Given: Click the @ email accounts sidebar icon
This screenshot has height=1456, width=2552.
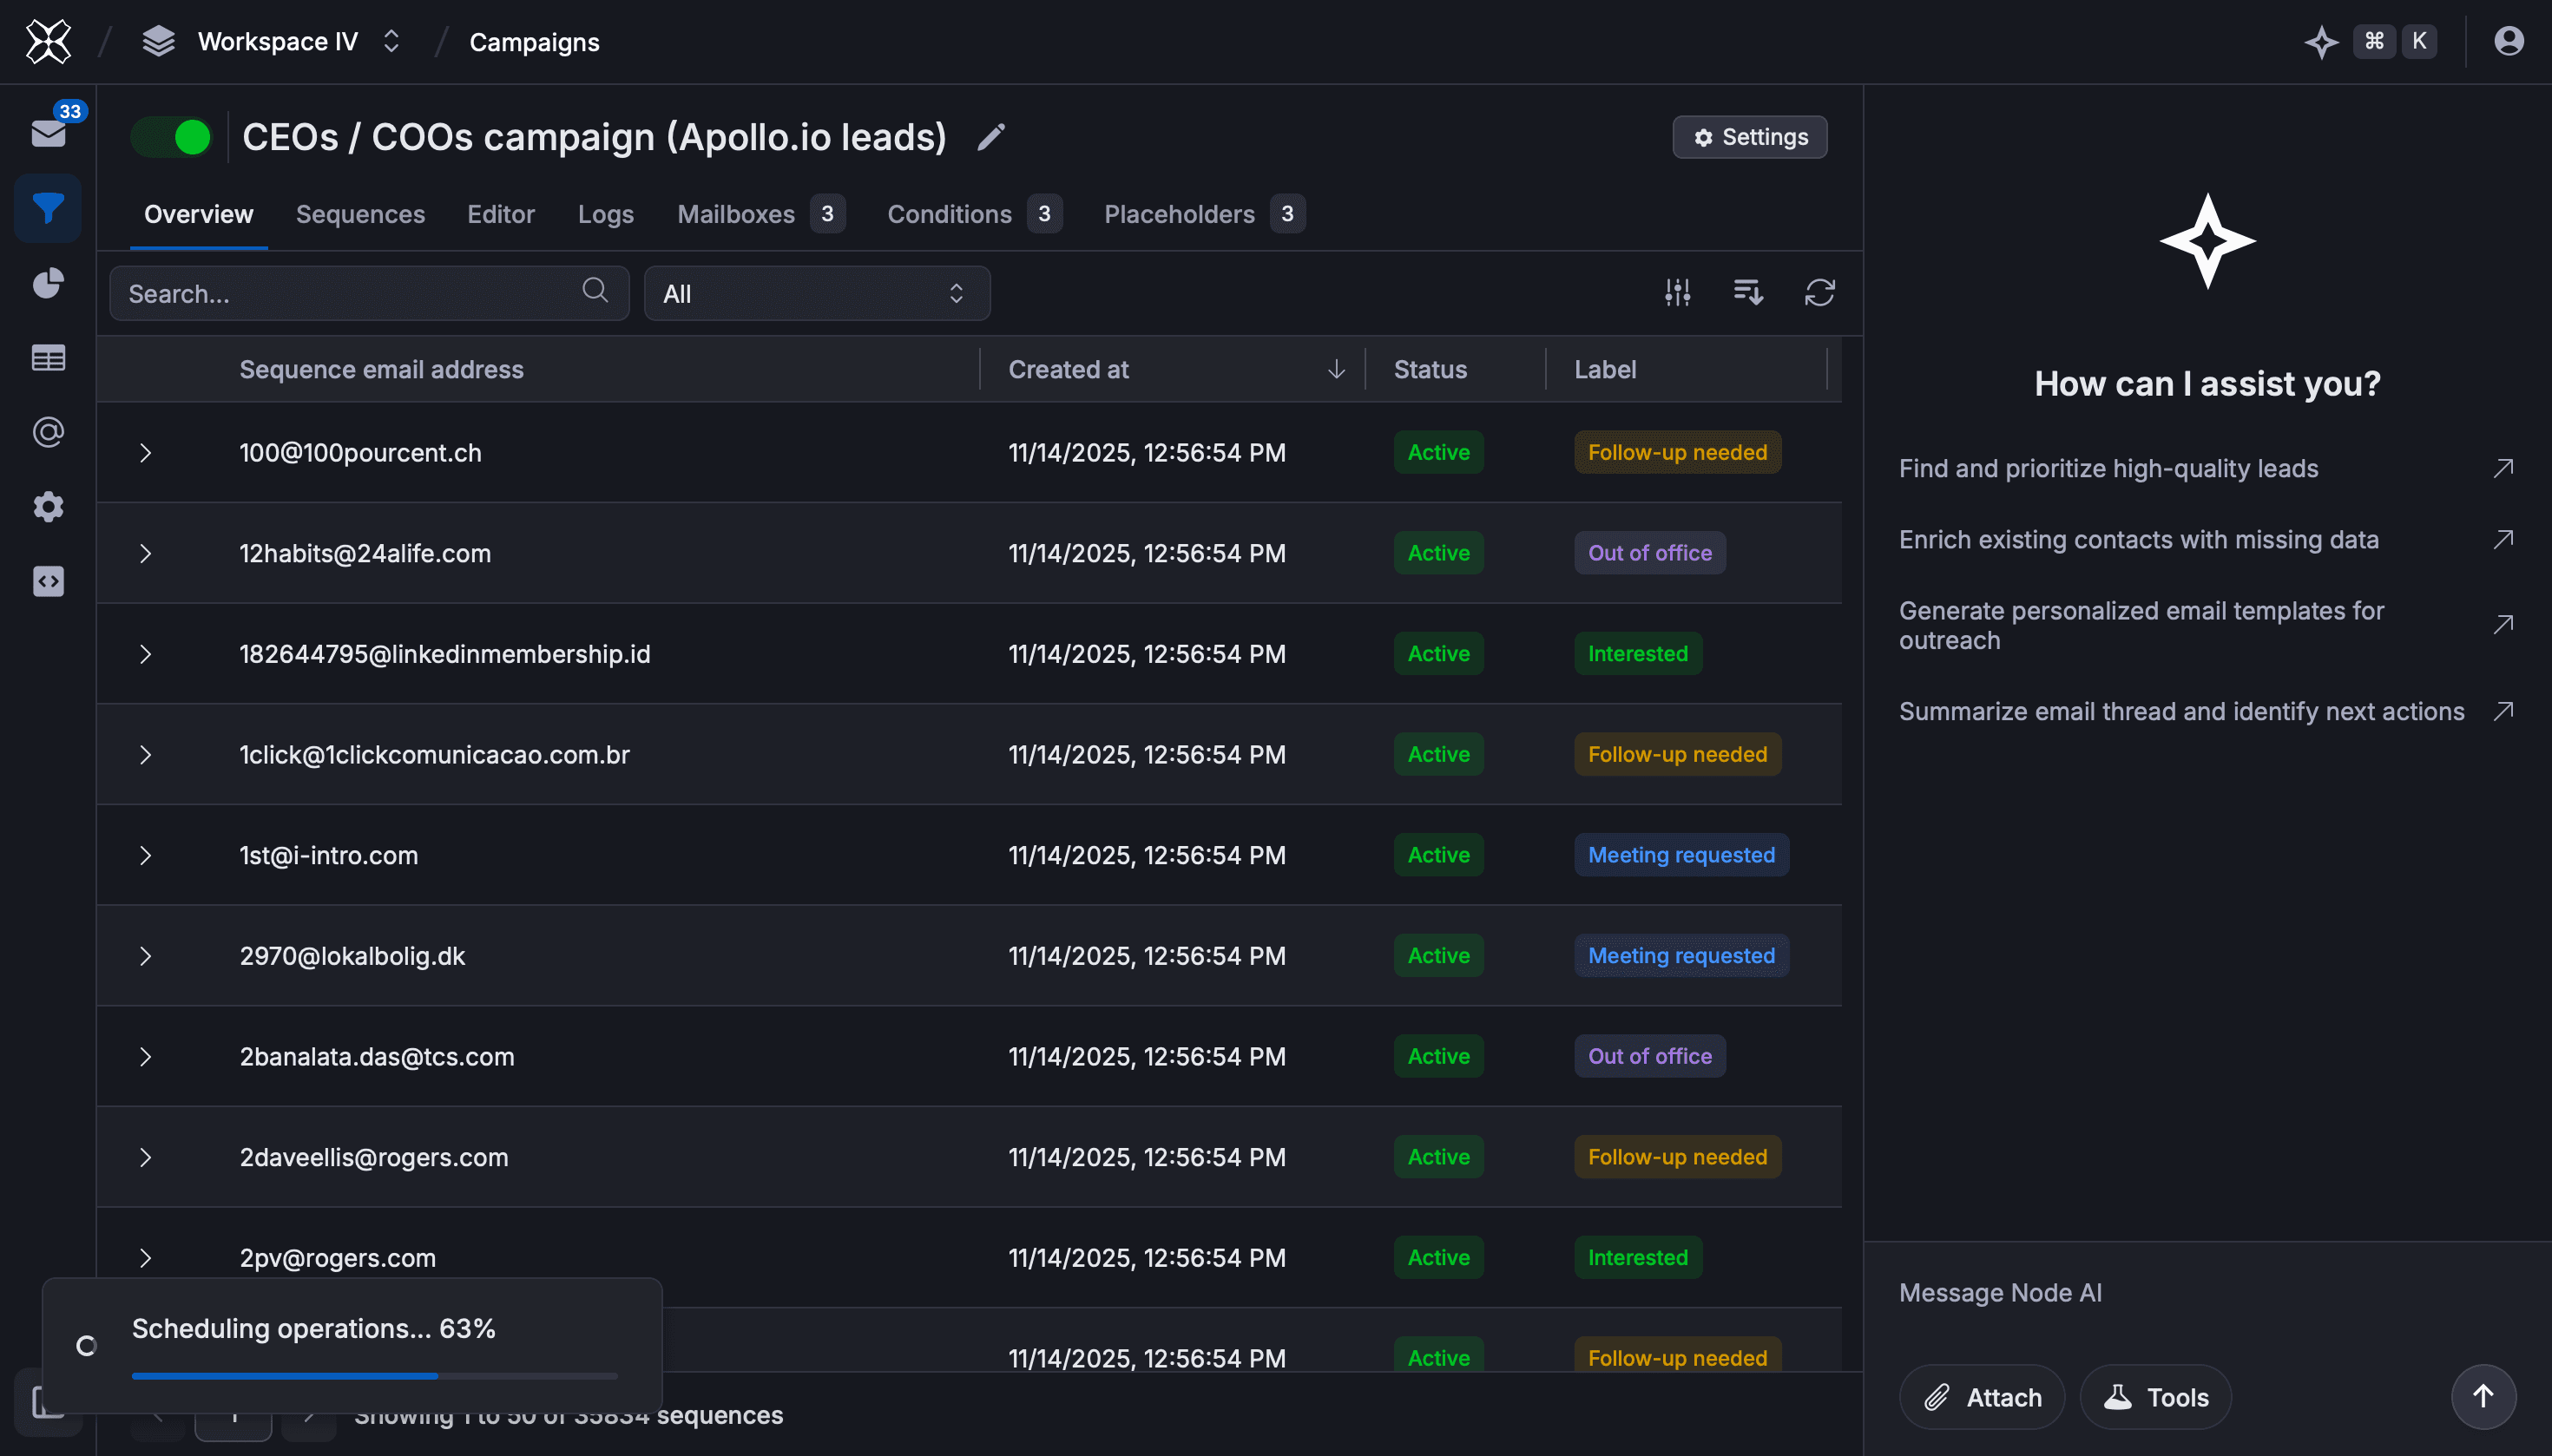Looking at the screenshot, I should 48,432.
